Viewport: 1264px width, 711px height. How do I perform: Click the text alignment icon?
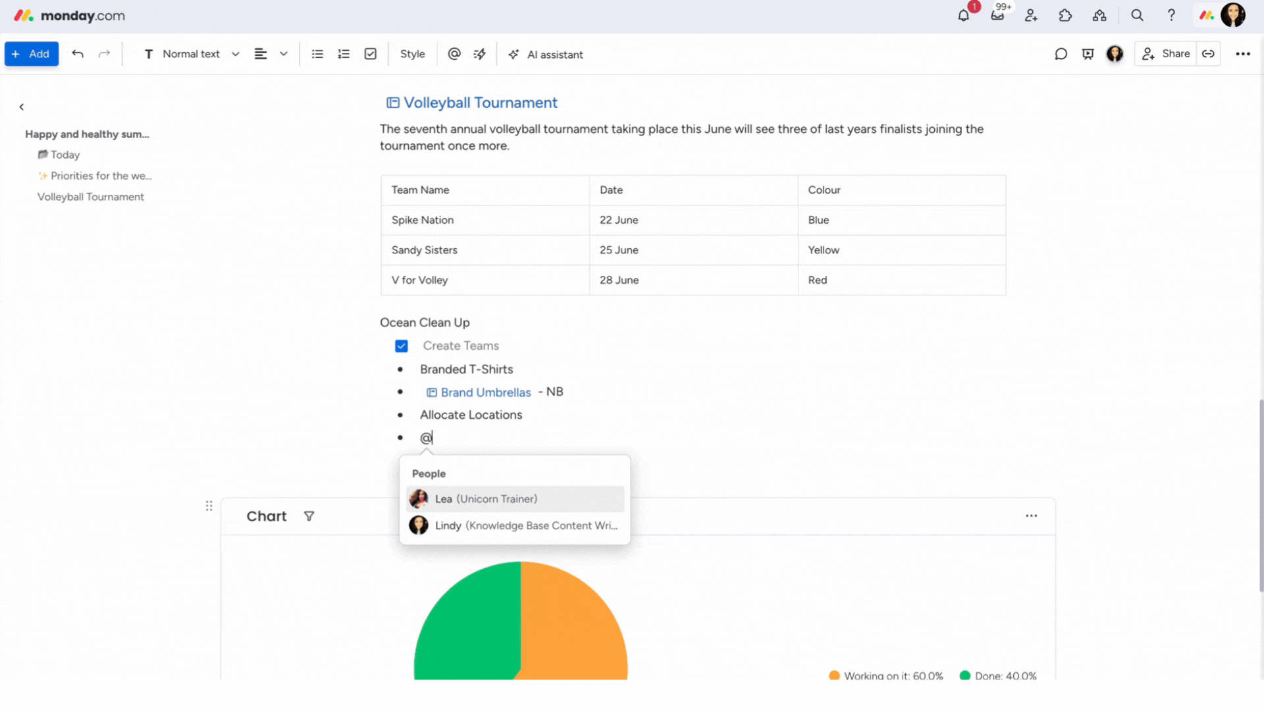pyautogui.click(x=261, y=54)
